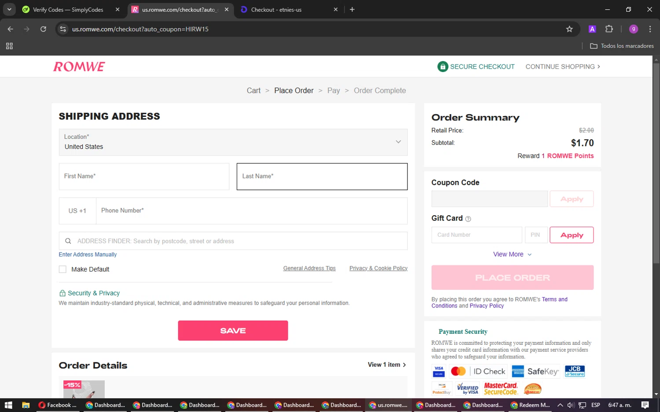Viewport: 660px width, 412px height.
Task: Open the Redeem M... taskbar window
Action: [530, 405]
